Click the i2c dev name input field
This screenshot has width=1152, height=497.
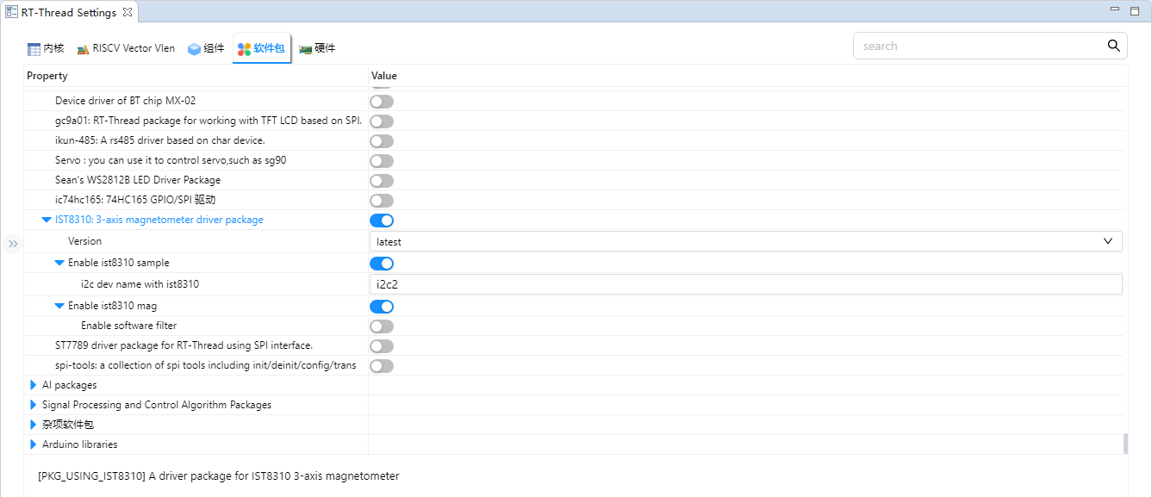[745, 284]
